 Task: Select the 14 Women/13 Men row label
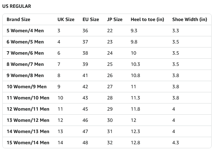(x=28, y=131)
